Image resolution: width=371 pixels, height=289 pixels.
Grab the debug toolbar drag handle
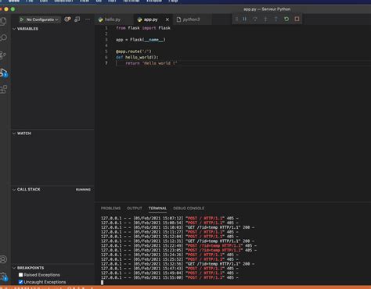coord(236,19)
